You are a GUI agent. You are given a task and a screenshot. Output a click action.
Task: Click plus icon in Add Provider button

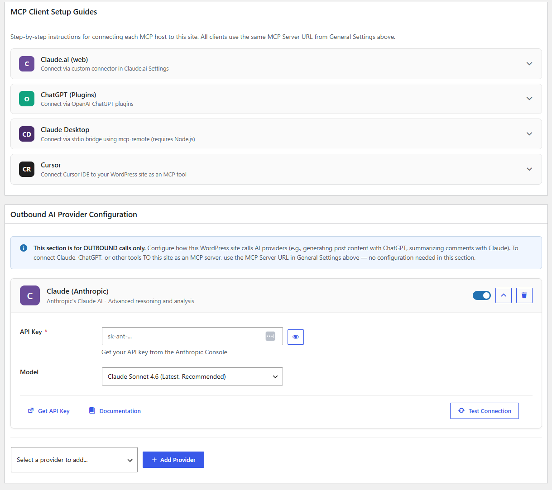(x=154, y=460)
